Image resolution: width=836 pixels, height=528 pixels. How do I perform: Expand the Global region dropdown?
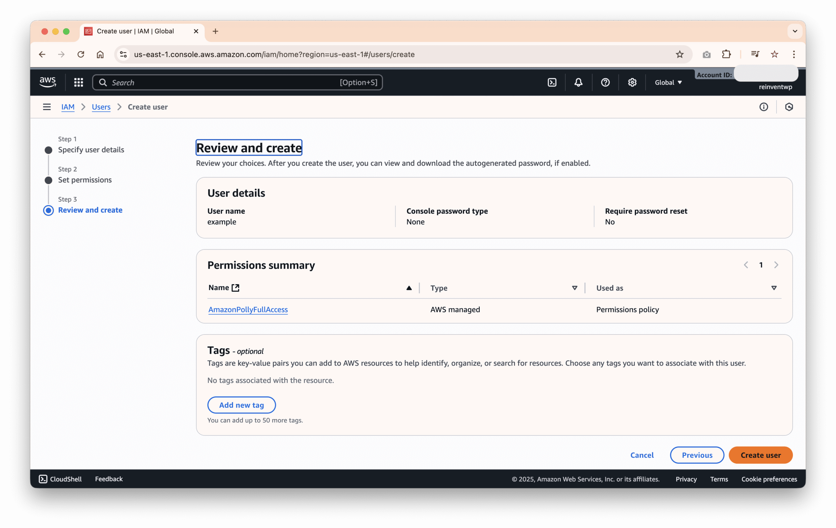[668, 82]
